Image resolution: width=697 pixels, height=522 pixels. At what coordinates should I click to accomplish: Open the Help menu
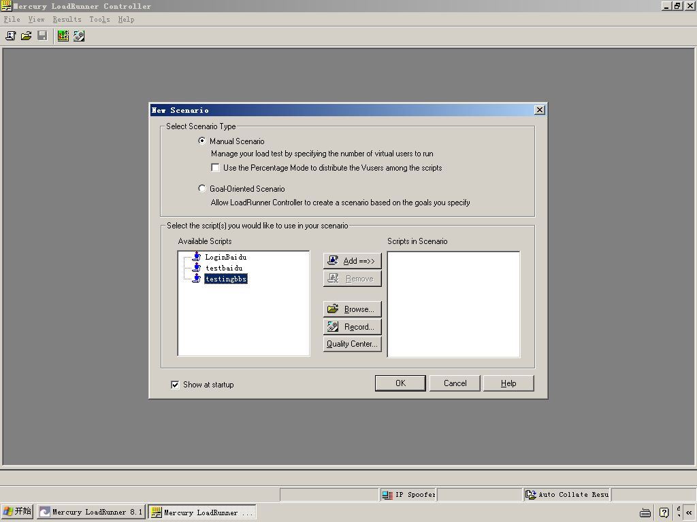pyautogui.click(x=126, y=19)
